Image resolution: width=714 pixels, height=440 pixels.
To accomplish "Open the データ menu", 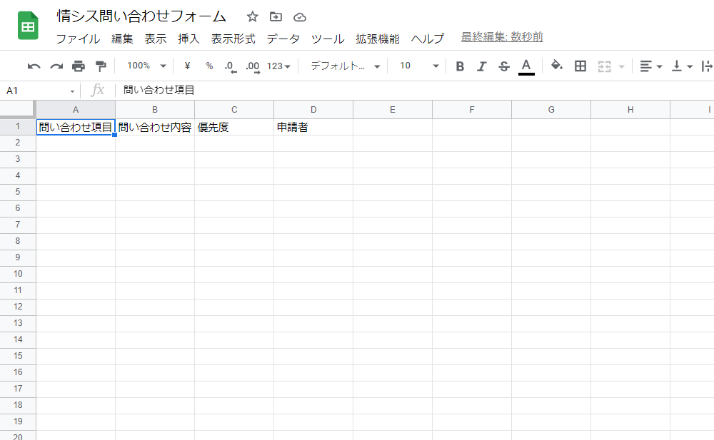I will tap(283, 39).
